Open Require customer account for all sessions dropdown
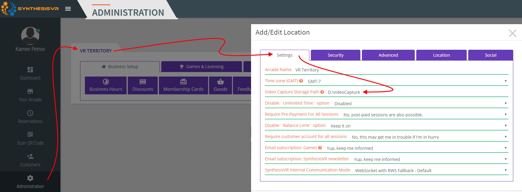 coord(429,137)
